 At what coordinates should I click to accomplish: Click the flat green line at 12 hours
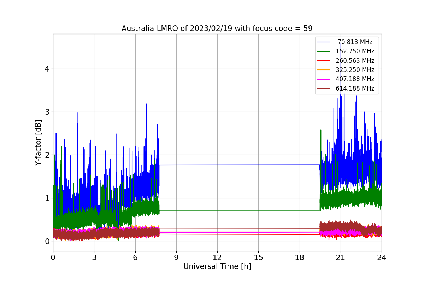click(217, 210)
